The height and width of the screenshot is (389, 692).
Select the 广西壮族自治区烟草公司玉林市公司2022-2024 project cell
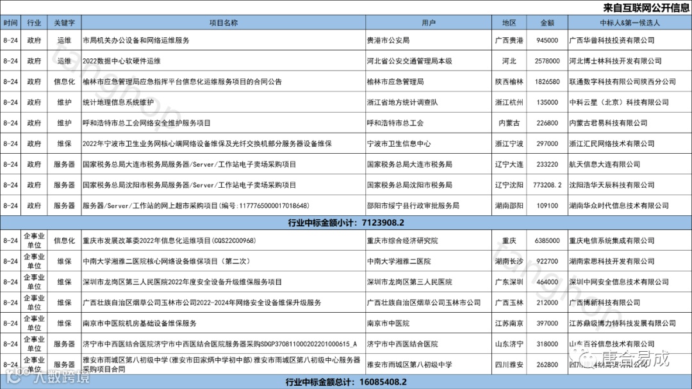point(224,303)
